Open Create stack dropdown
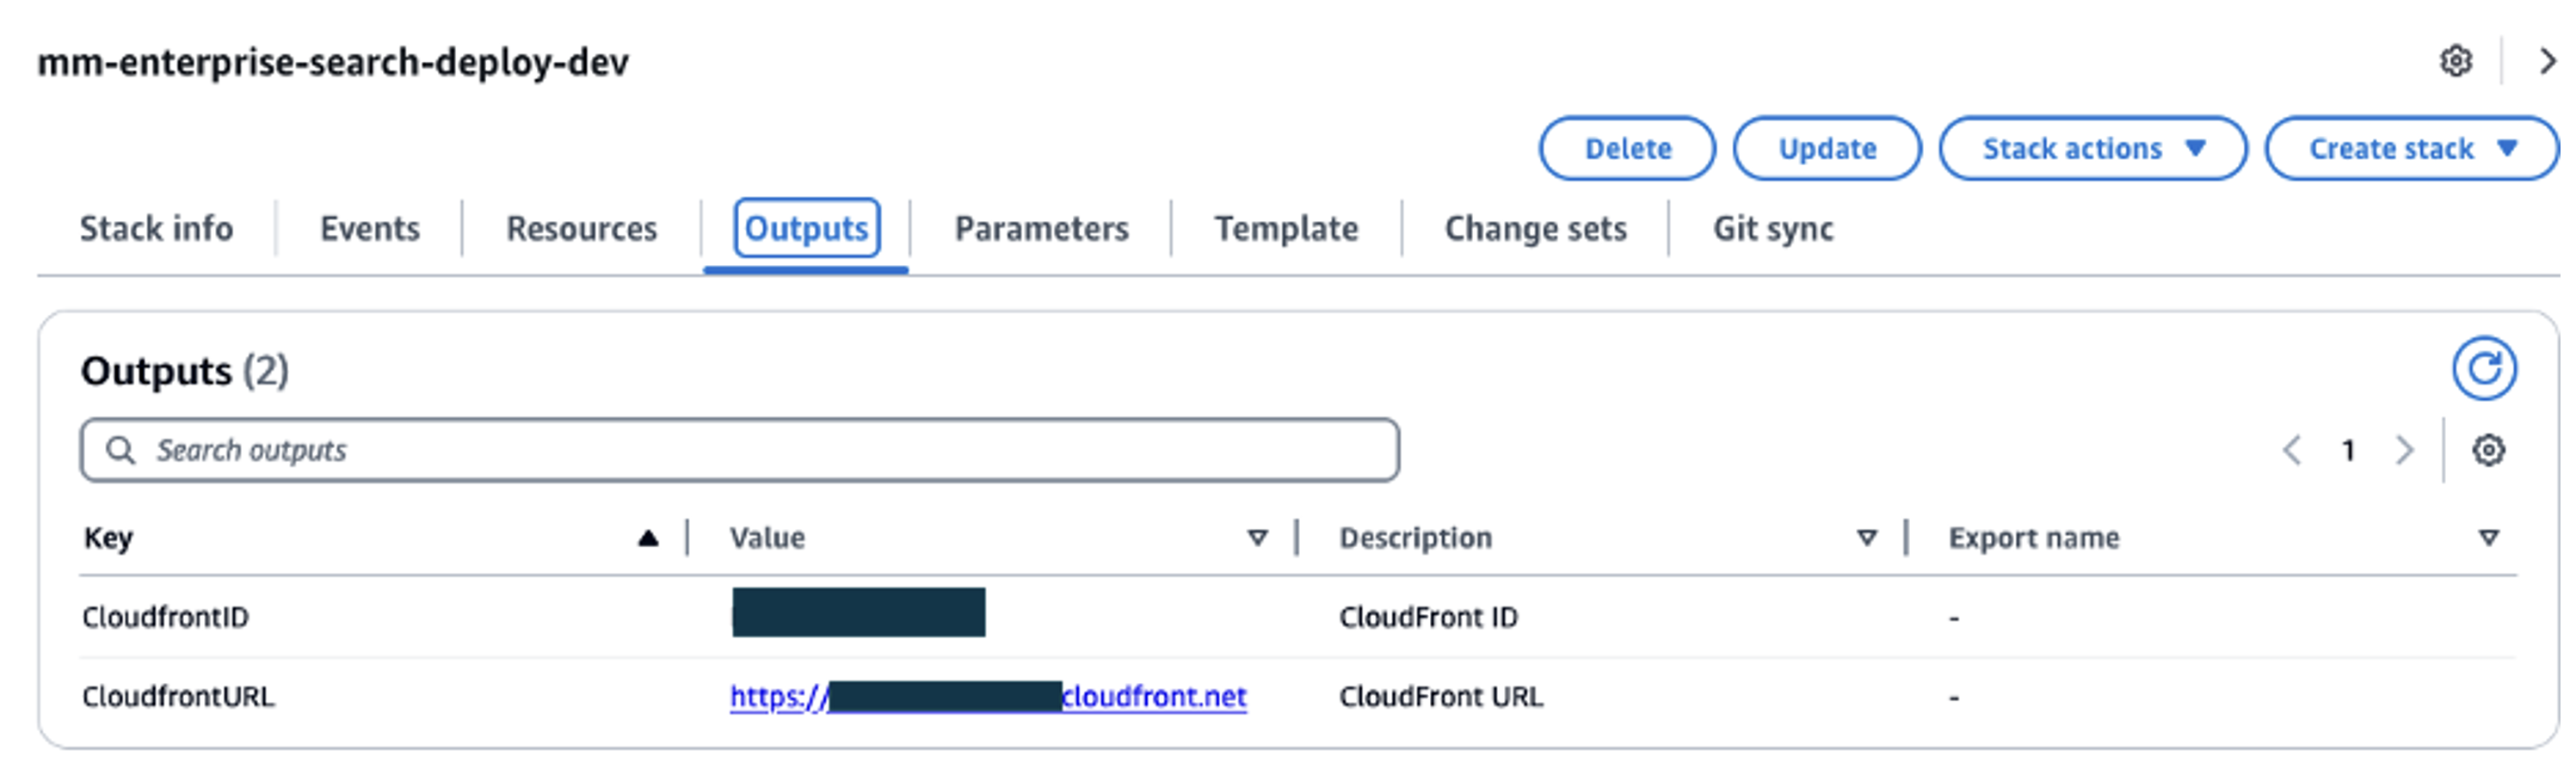This screenshot has height=781, width=2576. point(2412,149)
